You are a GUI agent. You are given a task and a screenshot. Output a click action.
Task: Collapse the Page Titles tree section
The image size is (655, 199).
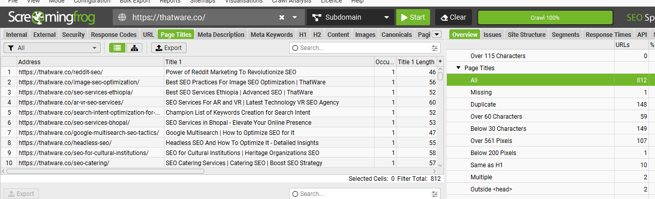pos(458,68)
